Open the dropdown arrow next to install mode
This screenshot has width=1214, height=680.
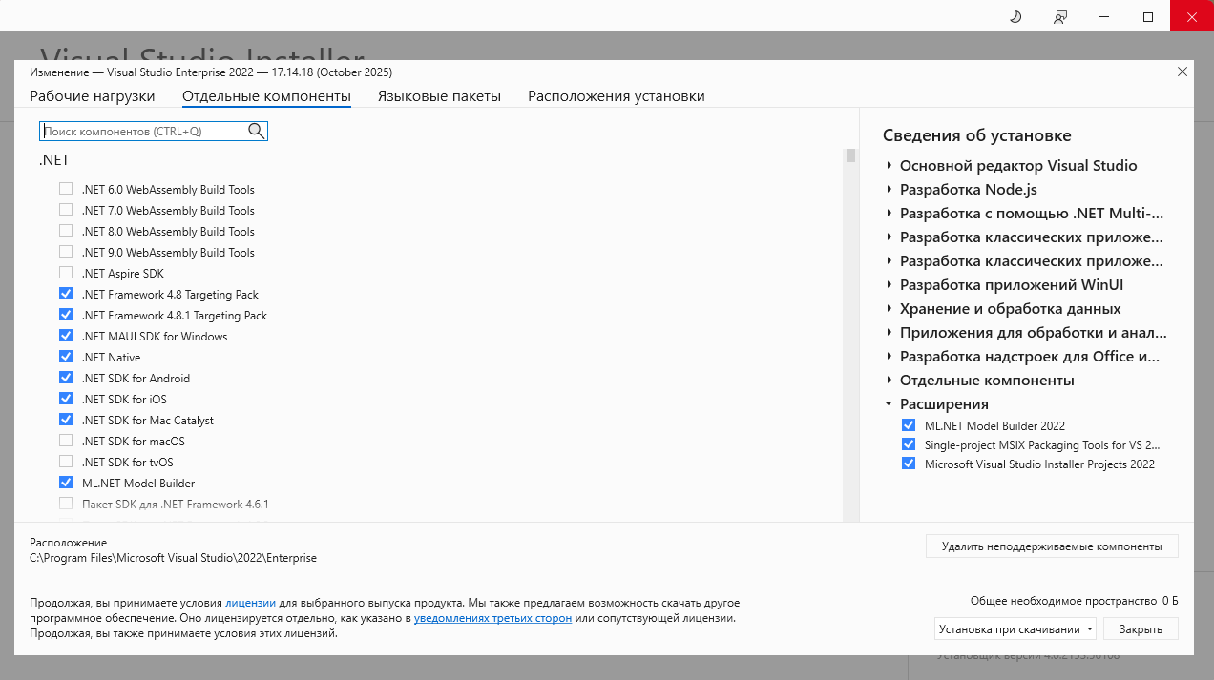(x=1090, y=629)
